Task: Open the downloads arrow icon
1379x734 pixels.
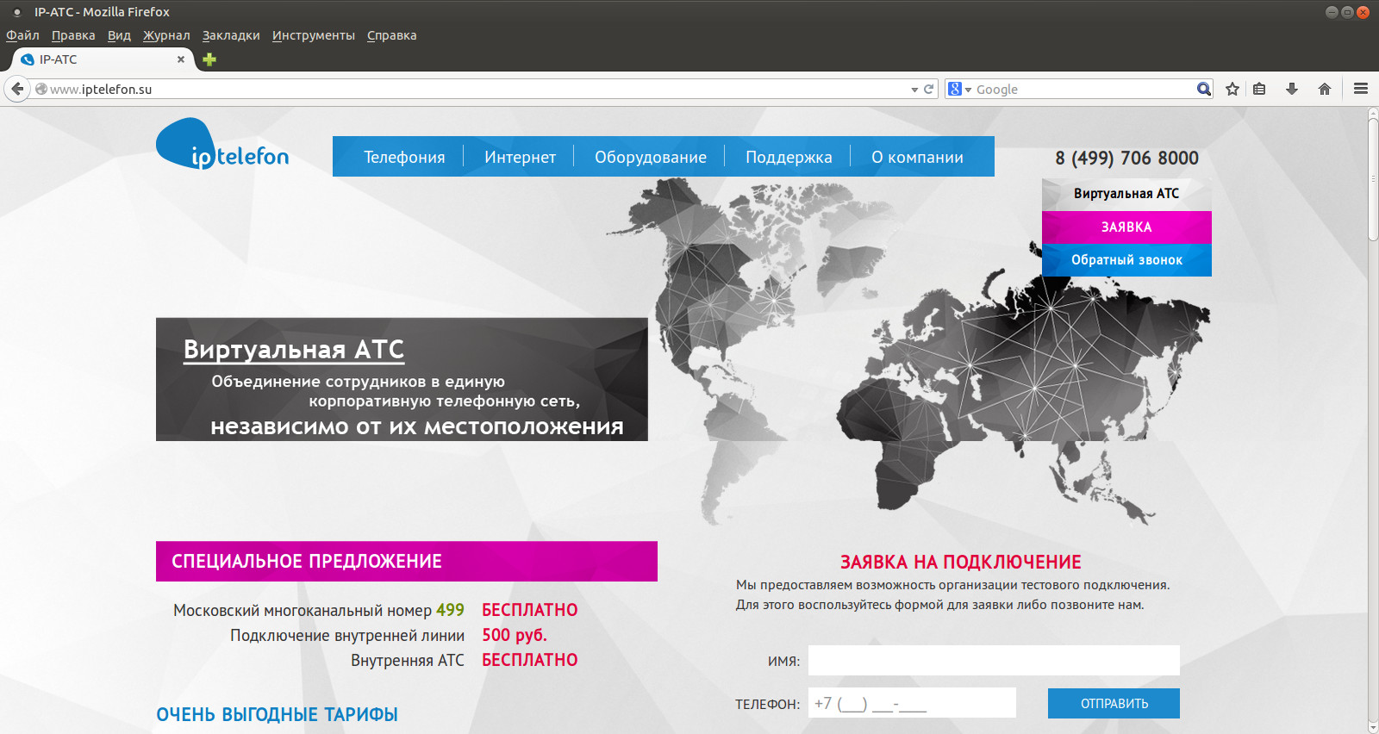Action: click(x=1291, y=89)
